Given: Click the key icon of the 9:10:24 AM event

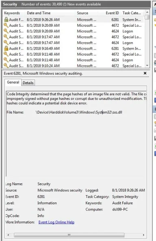Looking at the screenshot, I should [6, 66].
